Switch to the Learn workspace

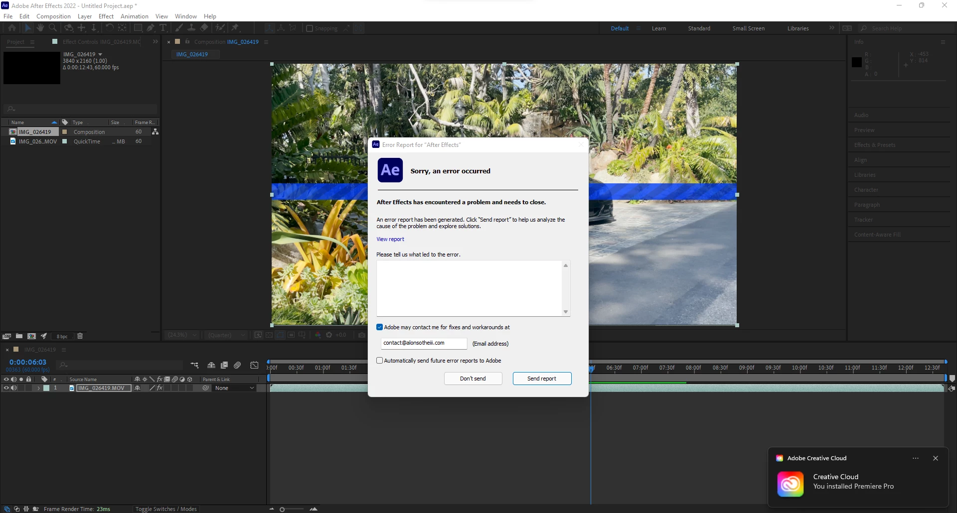tap(659, 28)
